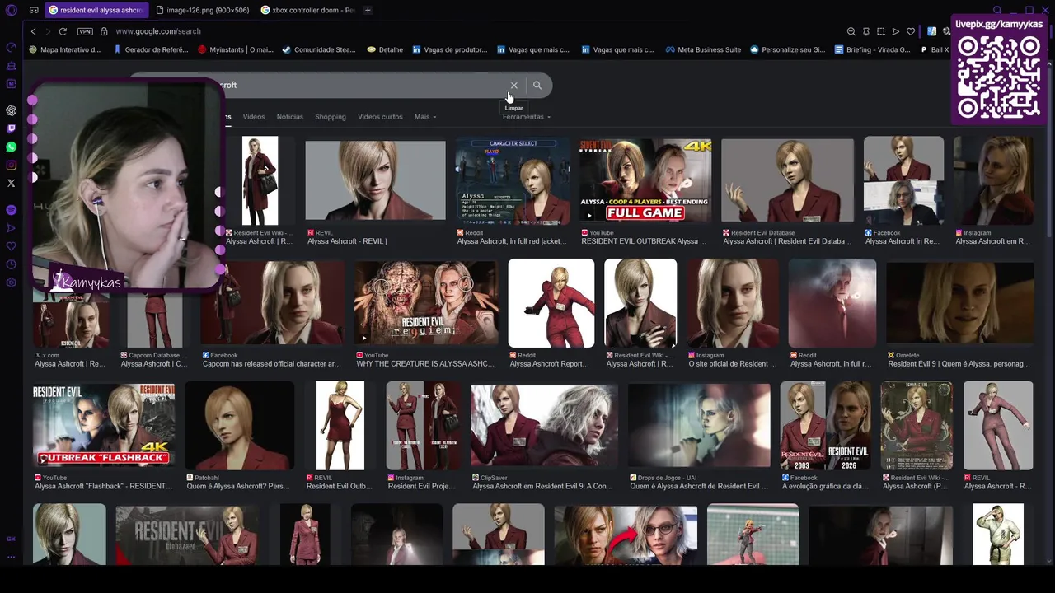Click the pin icon in browser toolbar
The width and height of the screenshot is (1055, 593).
[x=866, y=31]
